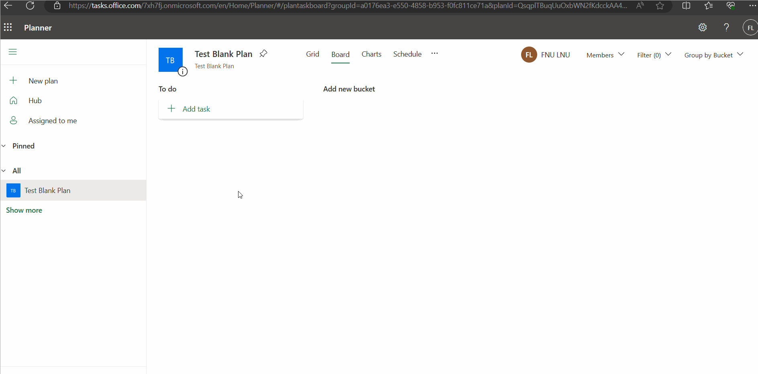Click the To do bucket title

[167, 89]
